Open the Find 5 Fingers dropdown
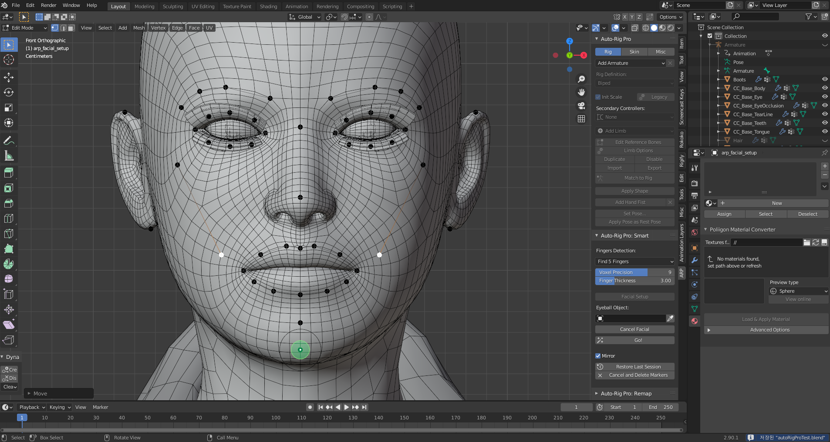 tap(634, 261)
